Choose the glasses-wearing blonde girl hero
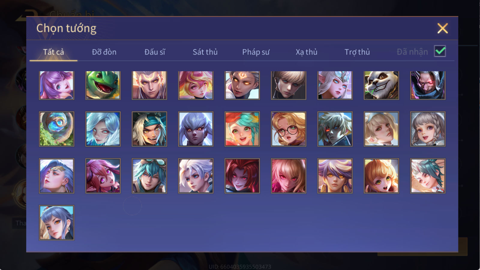Viewport: 480px width, 270px height. point(289,129)
